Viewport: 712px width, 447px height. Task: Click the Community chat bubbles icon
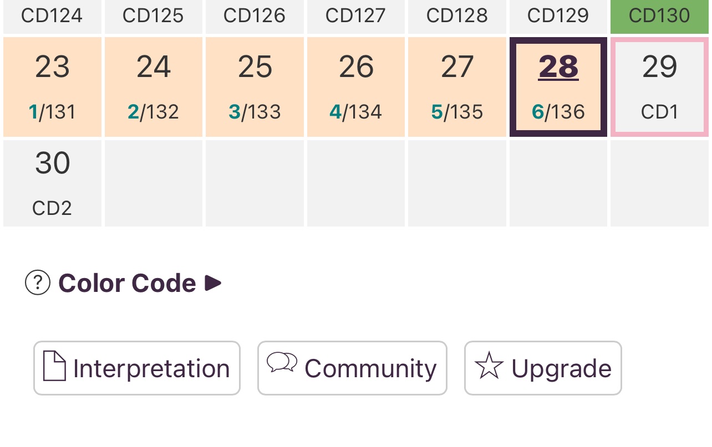(282, 363)
